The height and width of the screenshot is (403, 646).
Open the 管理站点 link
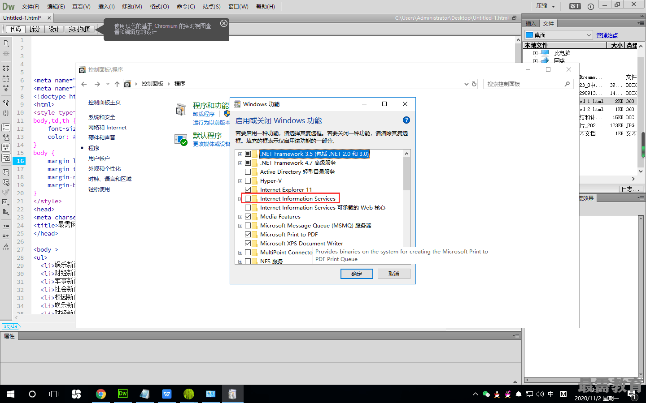607,35
